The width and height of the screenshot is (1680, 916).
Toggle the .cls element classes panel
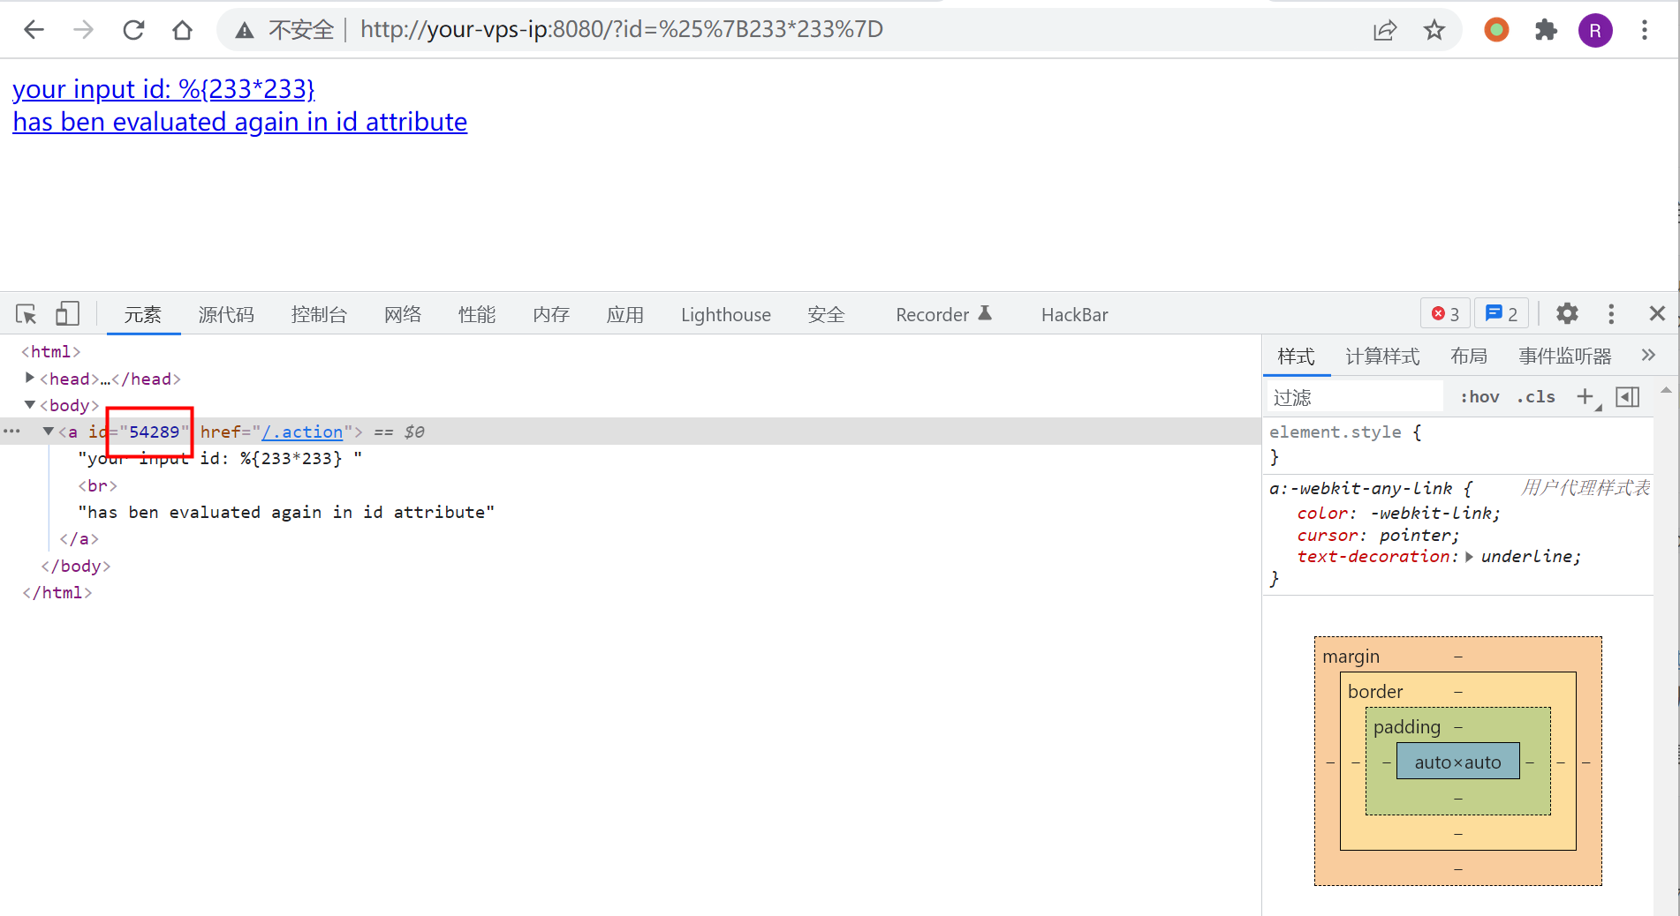click(1536, 397)
